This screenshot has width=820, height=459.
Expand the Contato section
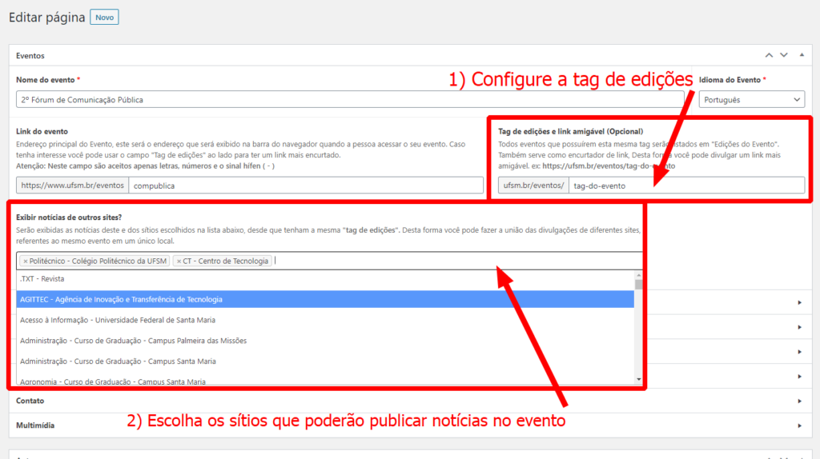coord(799,401)
